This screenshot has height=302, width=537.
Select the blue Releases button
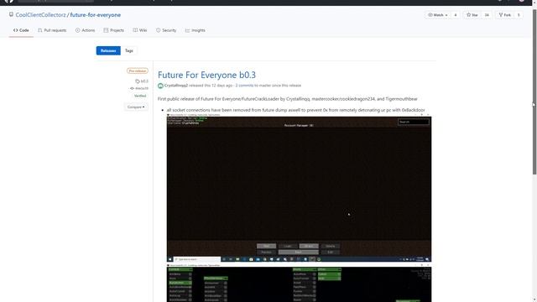(108, 50)
